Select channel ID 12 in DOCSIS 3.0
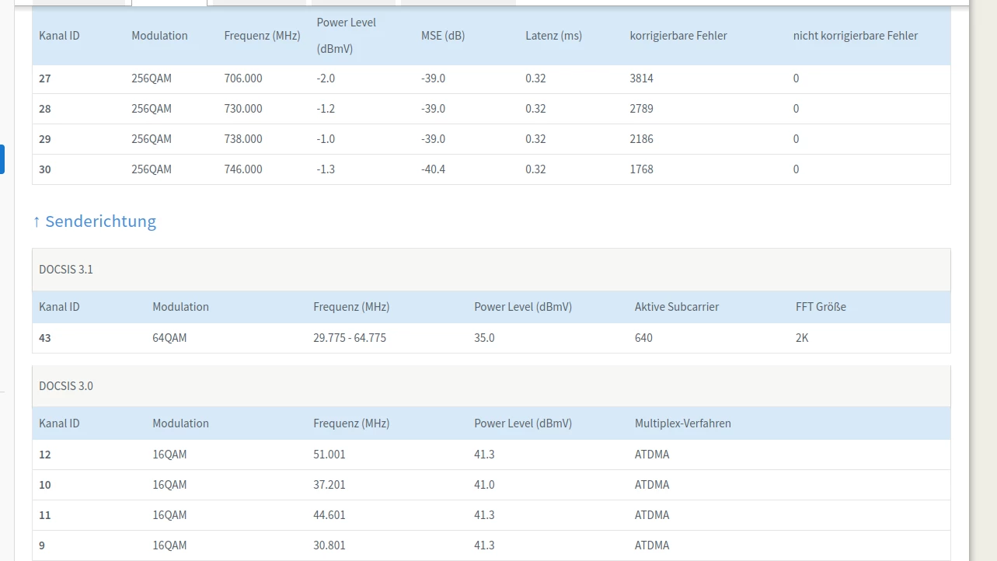Screen dimensions: 997x561 45,455
